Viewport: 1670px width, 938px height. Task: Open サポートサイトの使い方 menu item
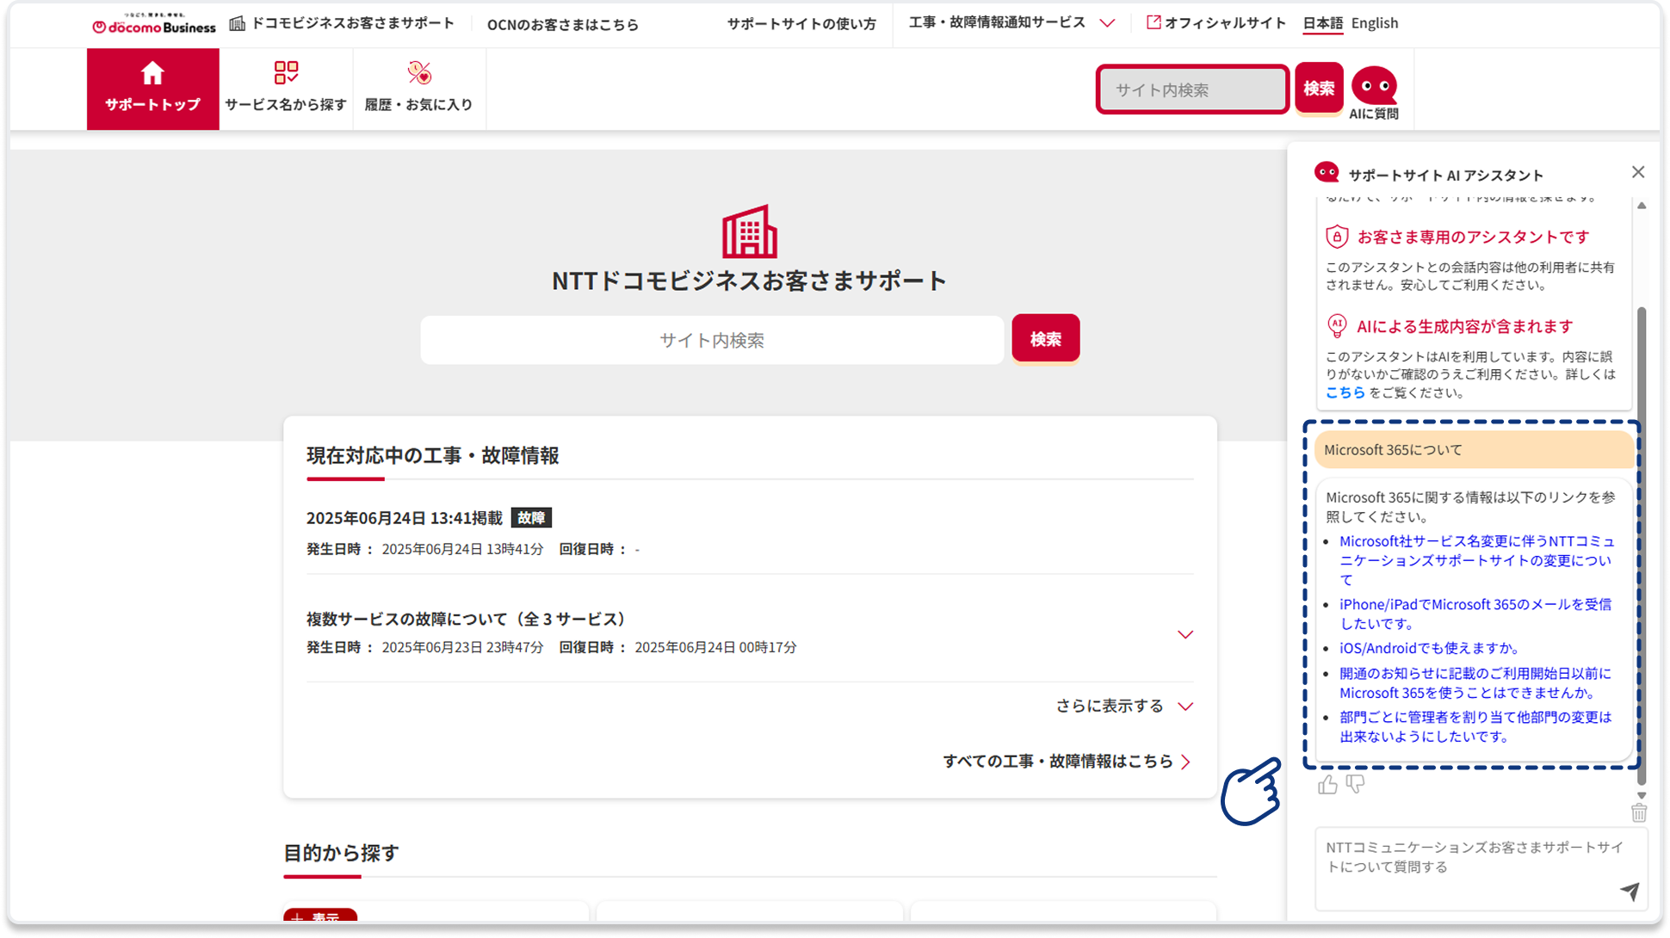pos(801,24)
